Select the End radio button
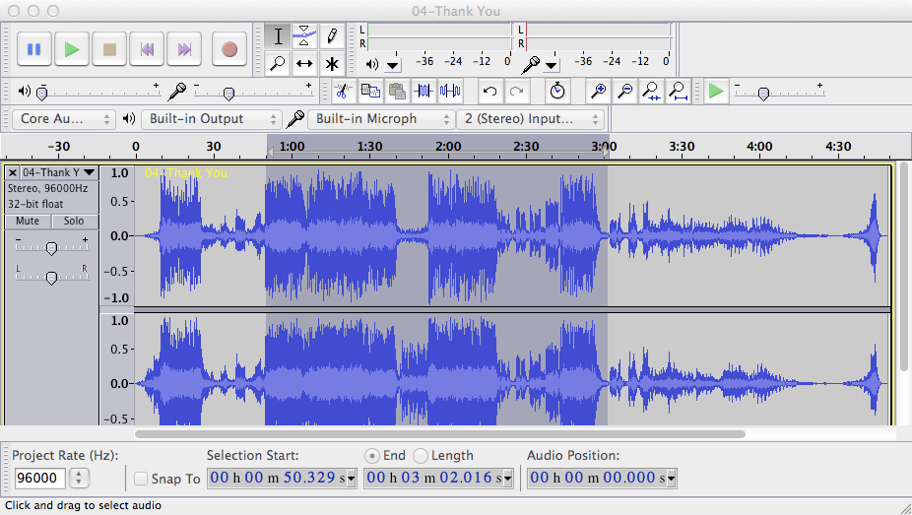Screen dimensions: 912x515 click(372, 456)
